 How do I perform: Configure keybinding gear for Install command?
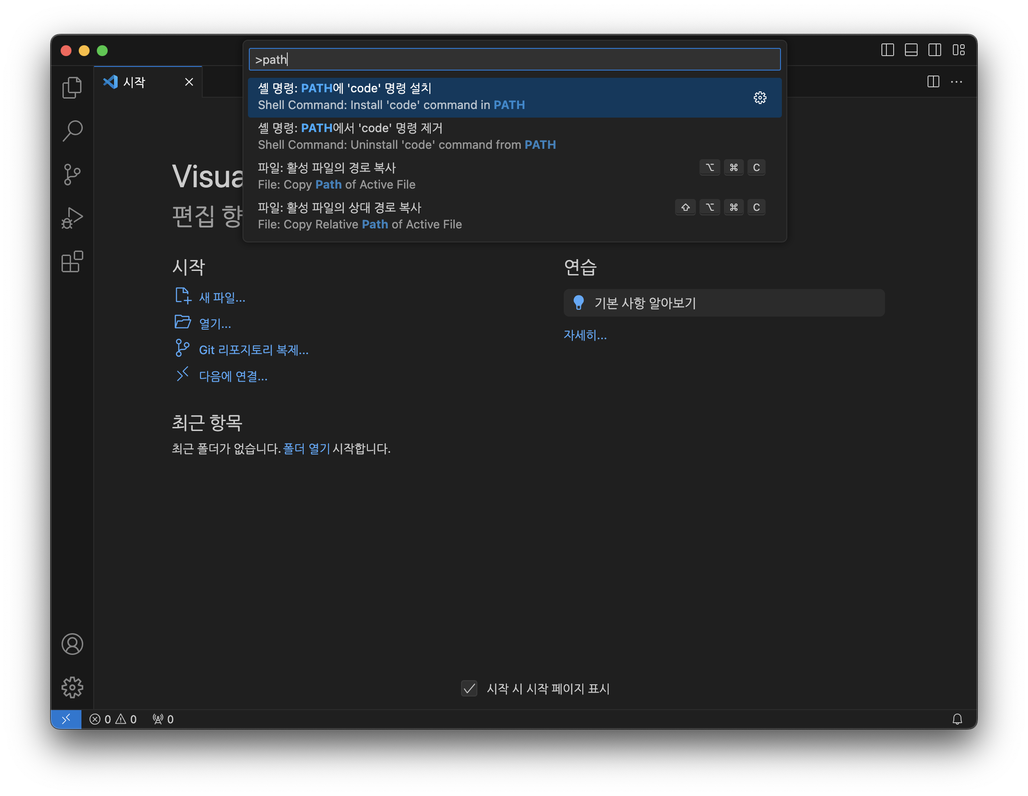(x=760, y=97)
